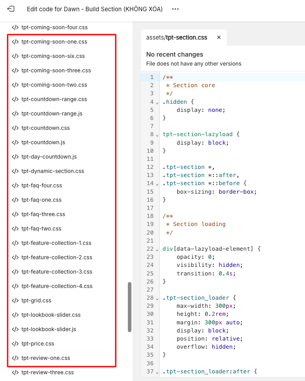Screen dimensions: 305x381
Task: Click the code icon beside tpt-coming-soon-three.css
Action: tap(15, 71)
